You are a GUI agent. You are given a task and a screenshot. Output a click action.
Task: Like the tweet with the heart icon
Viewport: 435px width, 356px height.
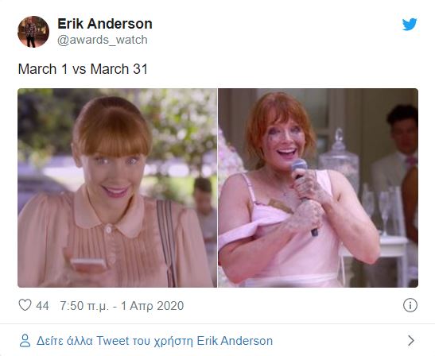coord(25,305)
